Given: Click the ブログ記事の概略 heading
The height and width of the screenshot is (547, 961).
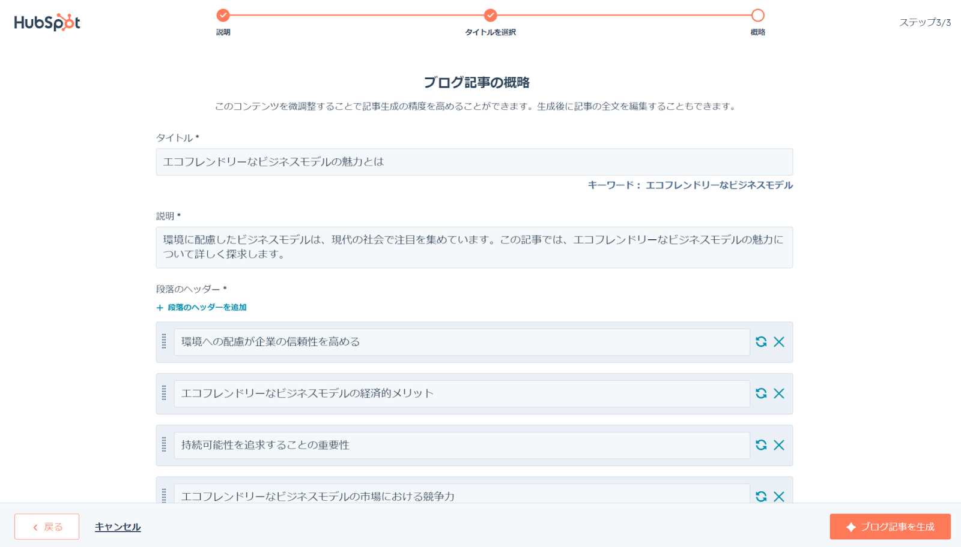Looking at the screenshot, I should pyautogui.click(x=477, y=82).
